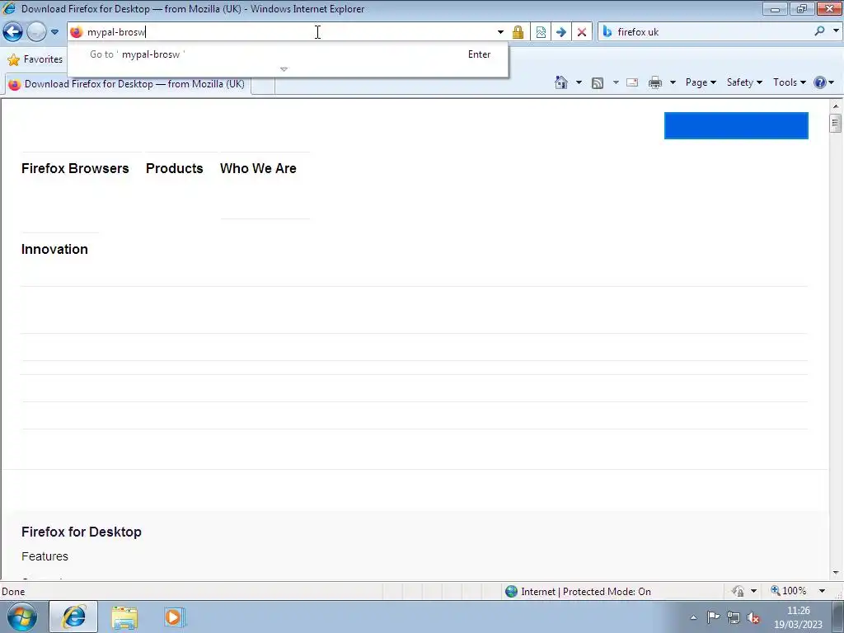Screen dimensions: 844x633
Task: Click the Action Center flag icon
Action: point(713,617)
